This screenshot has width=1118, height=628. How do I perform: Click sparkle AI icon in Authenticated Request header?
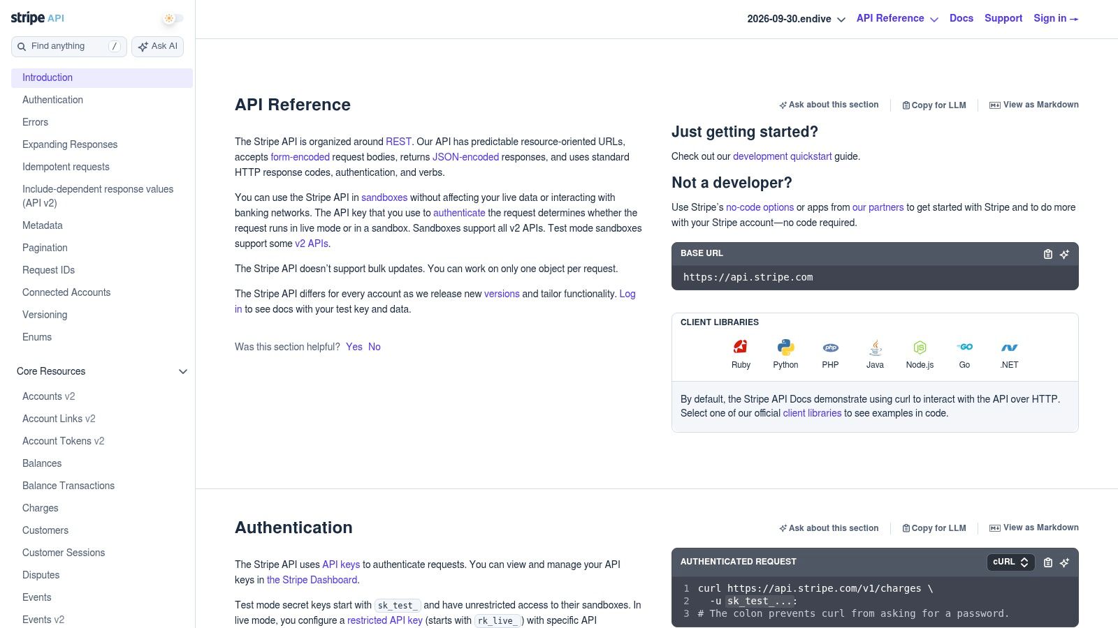[x=1064, y=562]
